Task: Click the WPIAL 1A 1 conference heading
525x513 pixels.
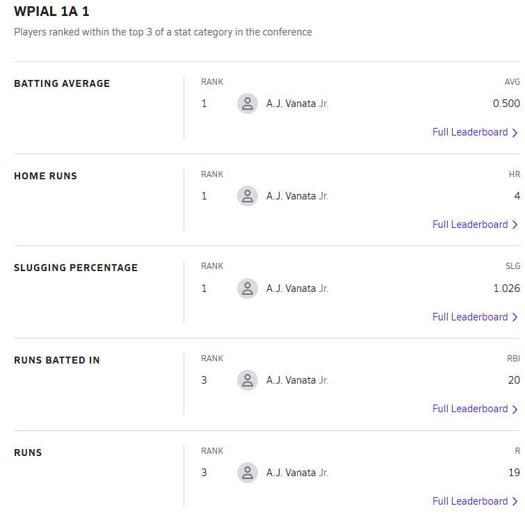Action: pyautogui.click(x=51, y=11)
